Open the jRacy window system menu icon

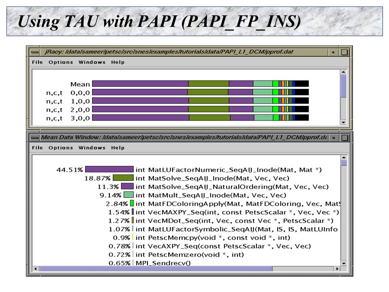[35, 52]
